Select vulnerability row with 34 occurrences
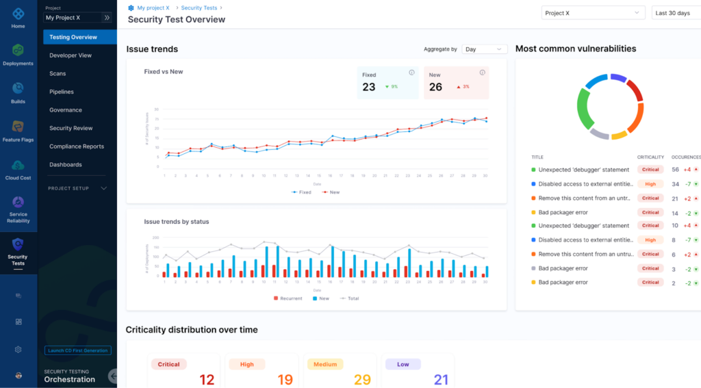Image resolution: width=701 pixels, height=388 pixels. [x=615, y=184]
